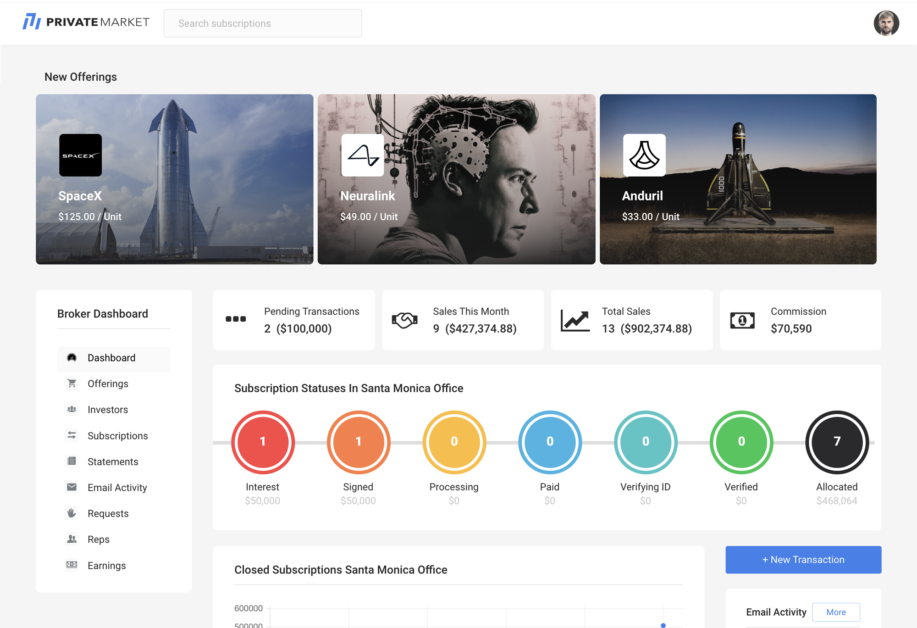Click the Email Activity envelope icon
The image size is (917, 628).
point(72,487)
